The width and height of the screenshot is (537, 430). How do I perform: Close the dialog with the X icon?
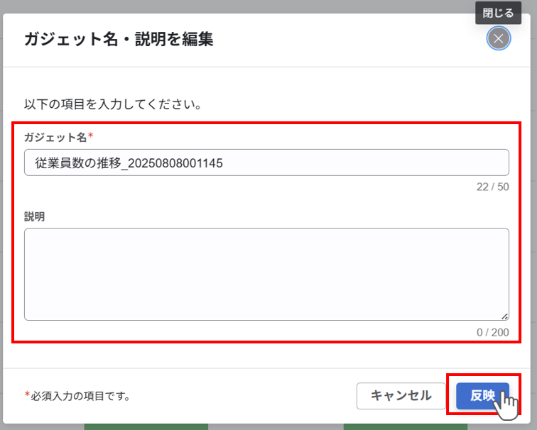499,39
